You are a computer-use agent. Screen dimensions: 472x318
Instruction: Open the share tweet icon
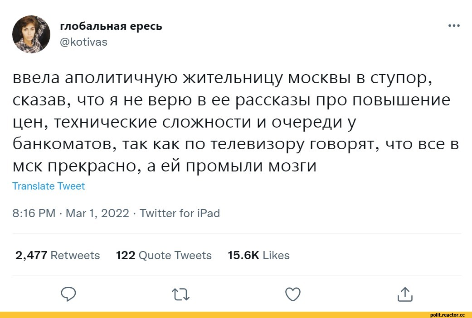click(405, 294)
